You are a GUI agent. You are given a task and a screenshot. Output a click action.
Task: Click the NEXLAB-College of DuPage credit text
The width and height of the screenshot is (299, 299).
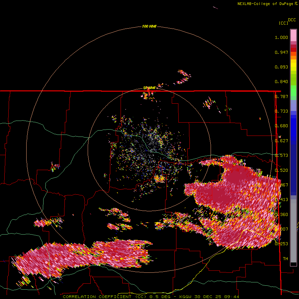tap(265, 4)
